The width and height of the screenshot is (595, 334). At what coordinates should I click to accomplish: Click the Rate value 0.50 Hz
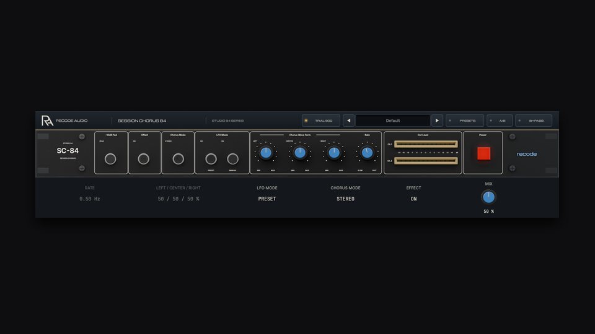click(x=89, y=199)
